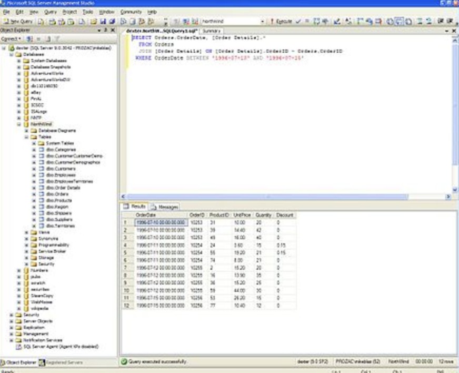Click the Change Connection icon

pyautogui.click(x=195, y=21)
